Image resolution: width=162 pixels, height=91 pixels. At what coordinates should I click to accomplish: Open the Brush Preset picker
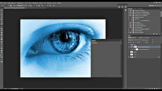[x=7, y=6]
